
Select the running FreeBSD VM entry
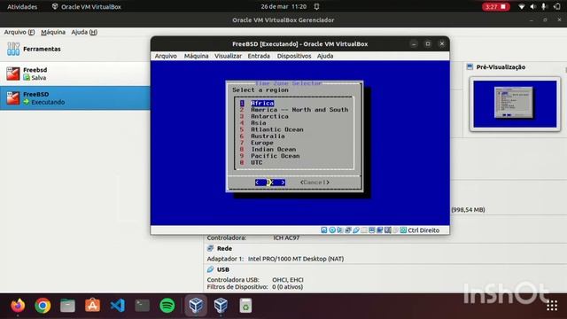tap(74, 98)
